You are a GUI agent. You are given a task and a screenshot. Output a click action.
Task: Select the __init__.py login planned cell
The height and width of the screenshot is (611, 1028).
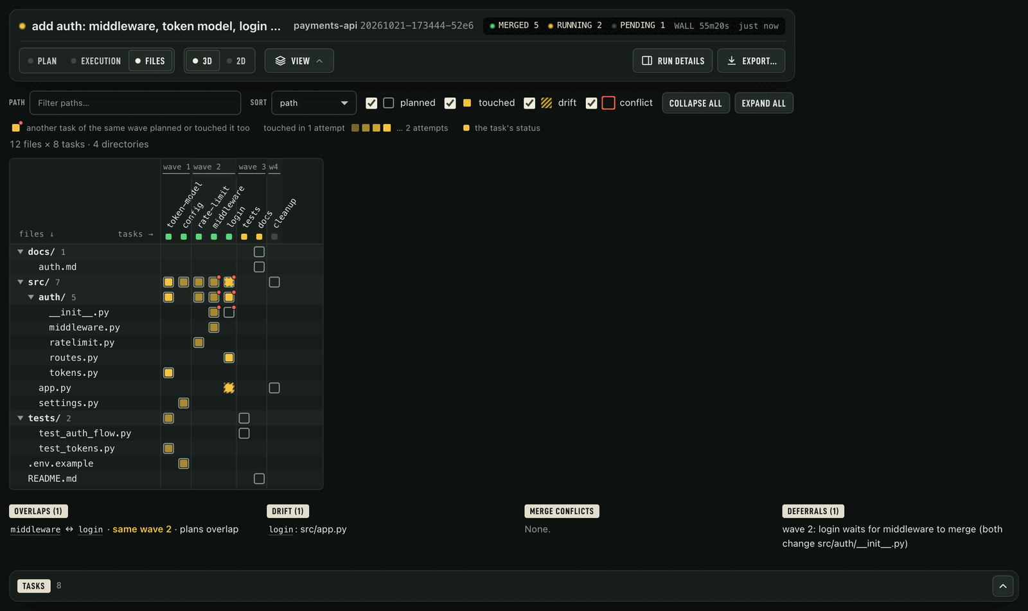229,312
